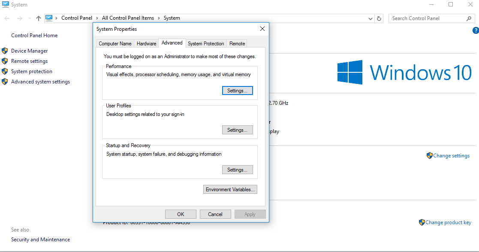Open Control Panel Home link
This screenshot has height=252, width=479.
[x=34, y=36]
